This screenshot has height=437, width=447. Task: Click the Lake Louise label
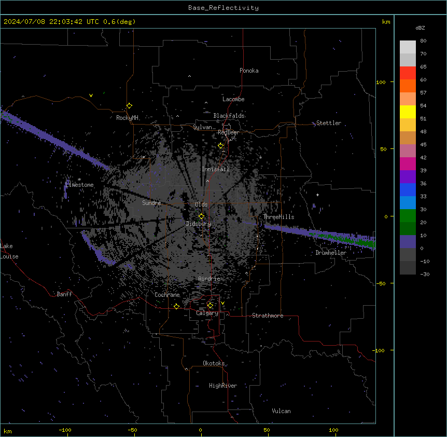pos(9,251)
